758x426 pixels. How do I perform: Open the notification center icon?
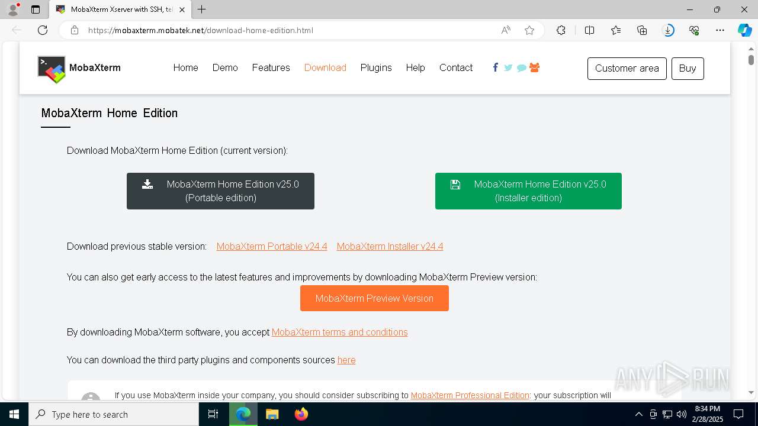[738, 414]
